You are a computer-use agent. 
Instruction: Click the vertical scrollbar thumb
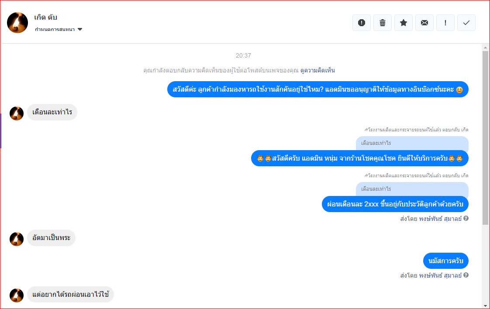(x=485, y=137)
